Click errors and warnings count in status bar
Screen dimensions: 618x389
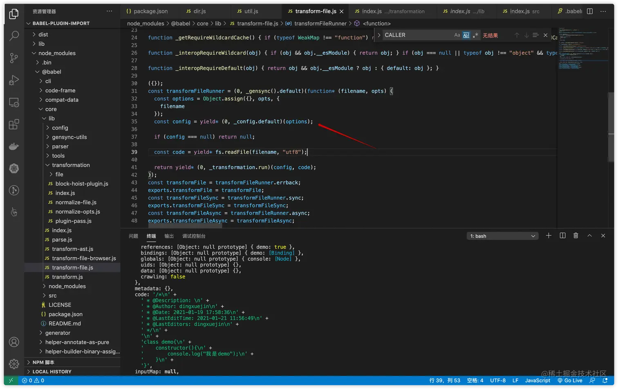(x=33, y=380)
